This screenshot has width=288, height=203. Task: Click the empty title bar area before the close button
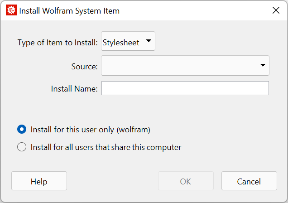[195, 10]
